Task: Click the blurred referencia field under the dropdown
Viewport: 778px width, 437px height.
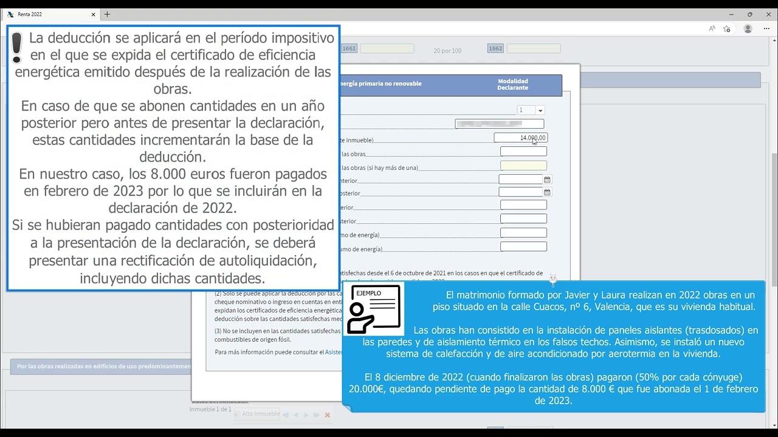Action: click(499, 124)
